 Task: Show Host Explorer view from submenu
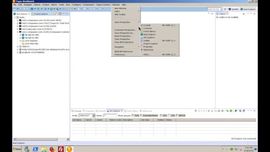(149, 35)
